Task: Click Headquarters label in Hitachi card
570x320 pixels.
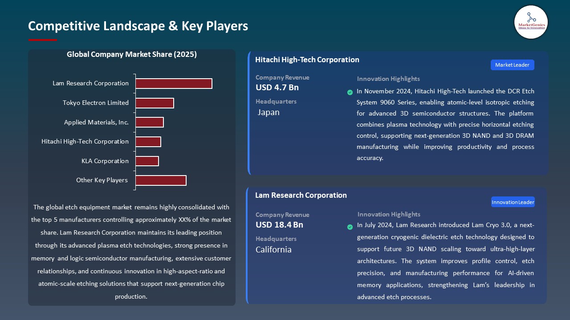Action: point(276,102)
